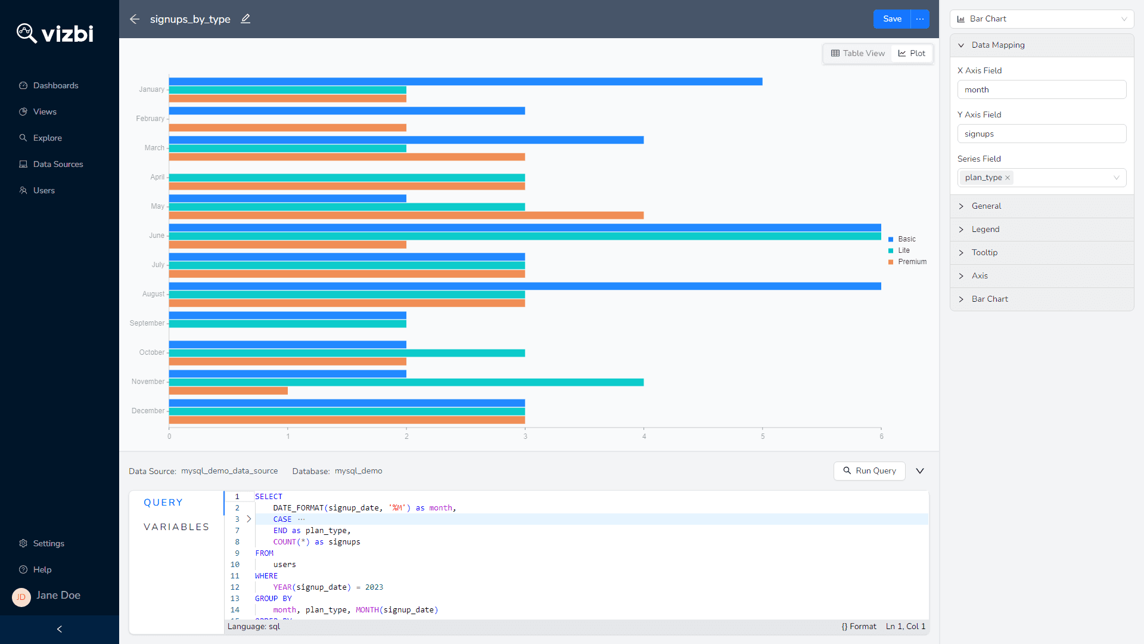The height and width of the screenshot is (644, 1144).
Task: Save the view
Action: pos(892,19)
